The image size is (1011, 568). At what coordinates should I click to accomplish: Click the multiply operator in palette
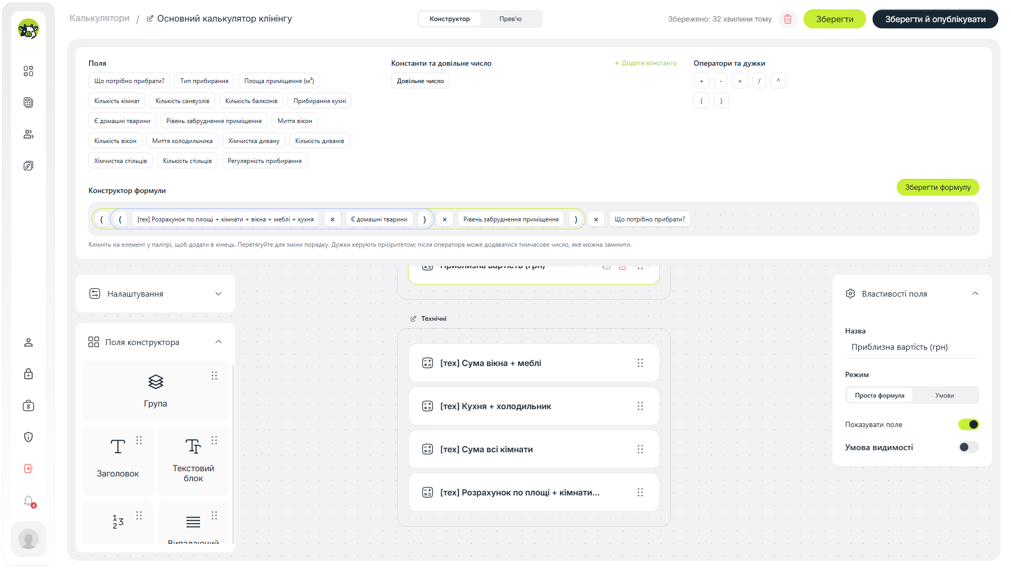[740, 81]
